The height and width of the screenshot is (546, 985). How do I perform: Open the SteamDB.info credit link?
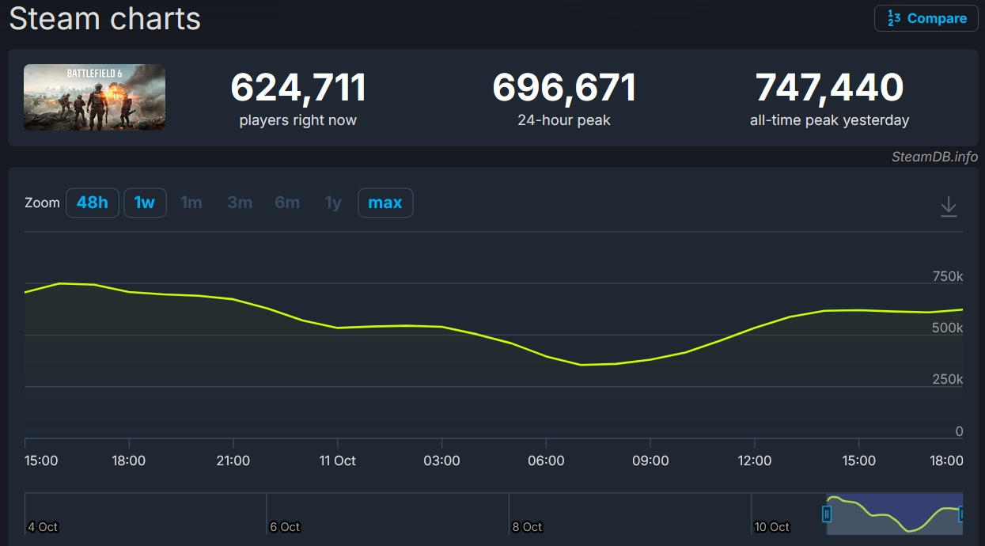coord(934,157)
